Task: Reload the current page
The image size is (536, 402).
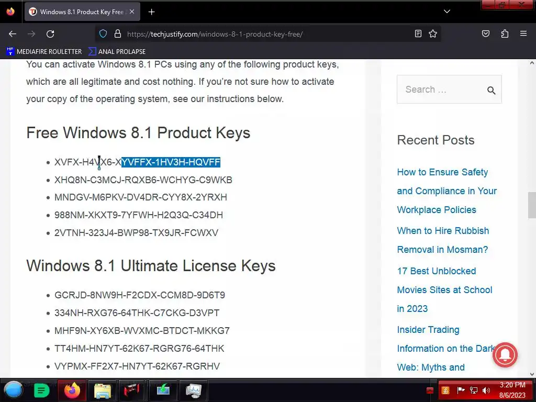Action: point(50,34)
